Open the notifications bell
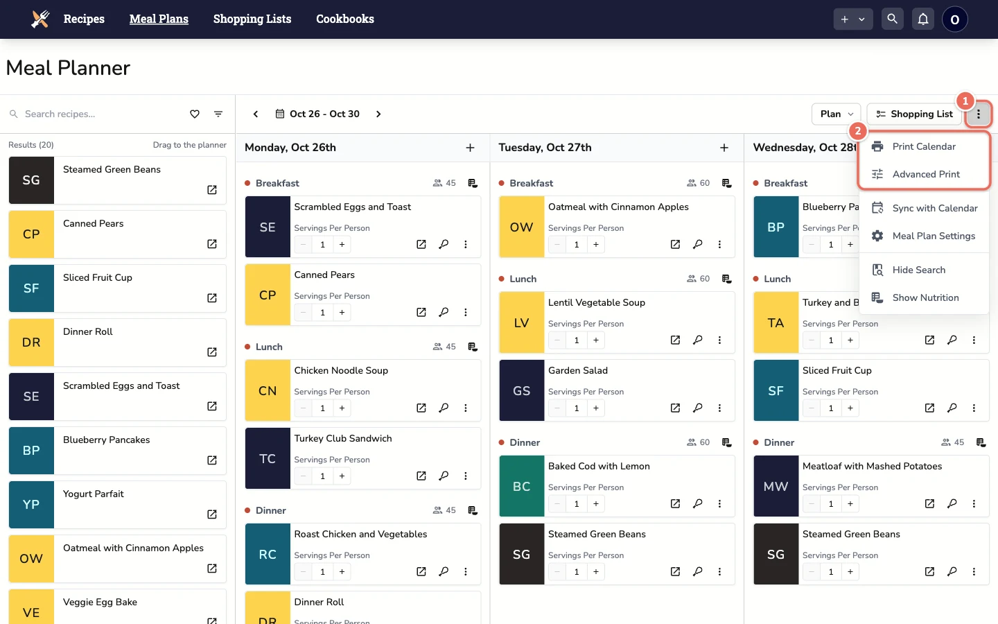Screen dimensions: 998x624 923,19
